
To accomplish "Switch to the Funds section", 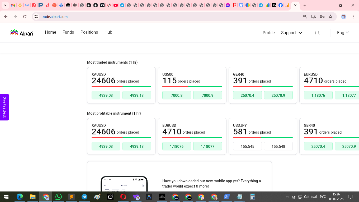I will point(68,32).
